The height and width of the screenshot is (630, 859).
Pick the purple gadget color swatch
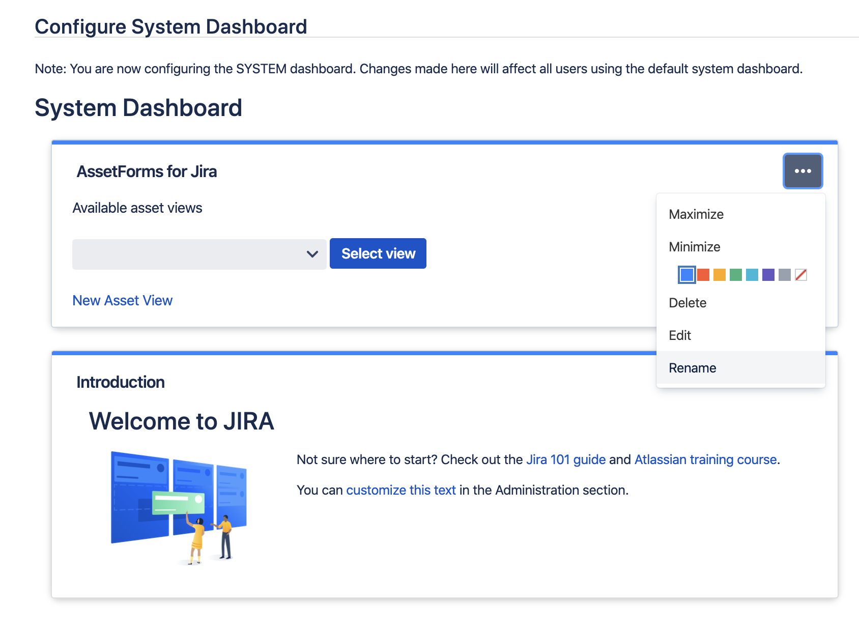coord(768,275)
